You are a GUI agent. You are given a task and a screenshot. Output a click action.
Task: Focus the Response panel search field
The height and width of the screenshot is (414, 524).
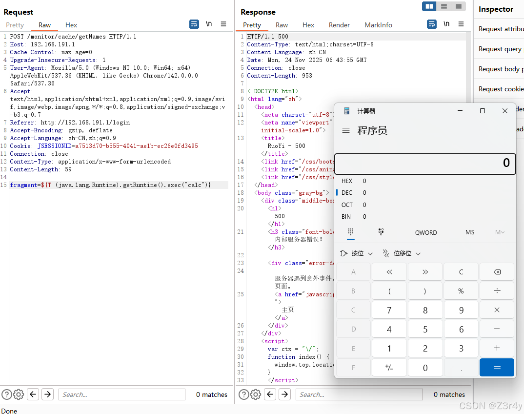359,394
